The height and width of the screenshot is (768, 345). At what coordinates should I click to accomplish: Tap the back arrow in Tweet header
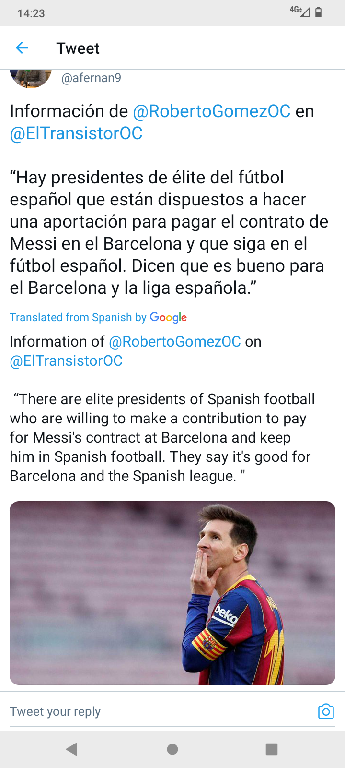point(22,48)
